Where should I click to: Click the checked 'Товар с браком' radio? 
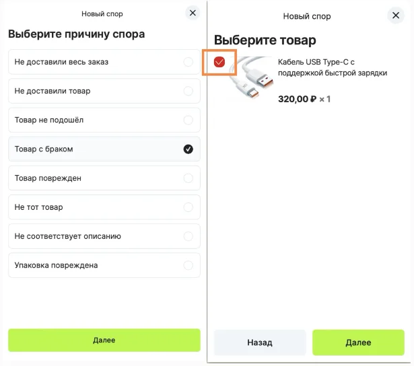pos(188,149)
